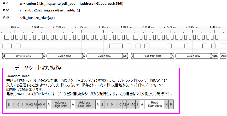Select the 'Write to 0x50' decoded frame
This screenshot has height=116, width=227.
coord(23,56)
